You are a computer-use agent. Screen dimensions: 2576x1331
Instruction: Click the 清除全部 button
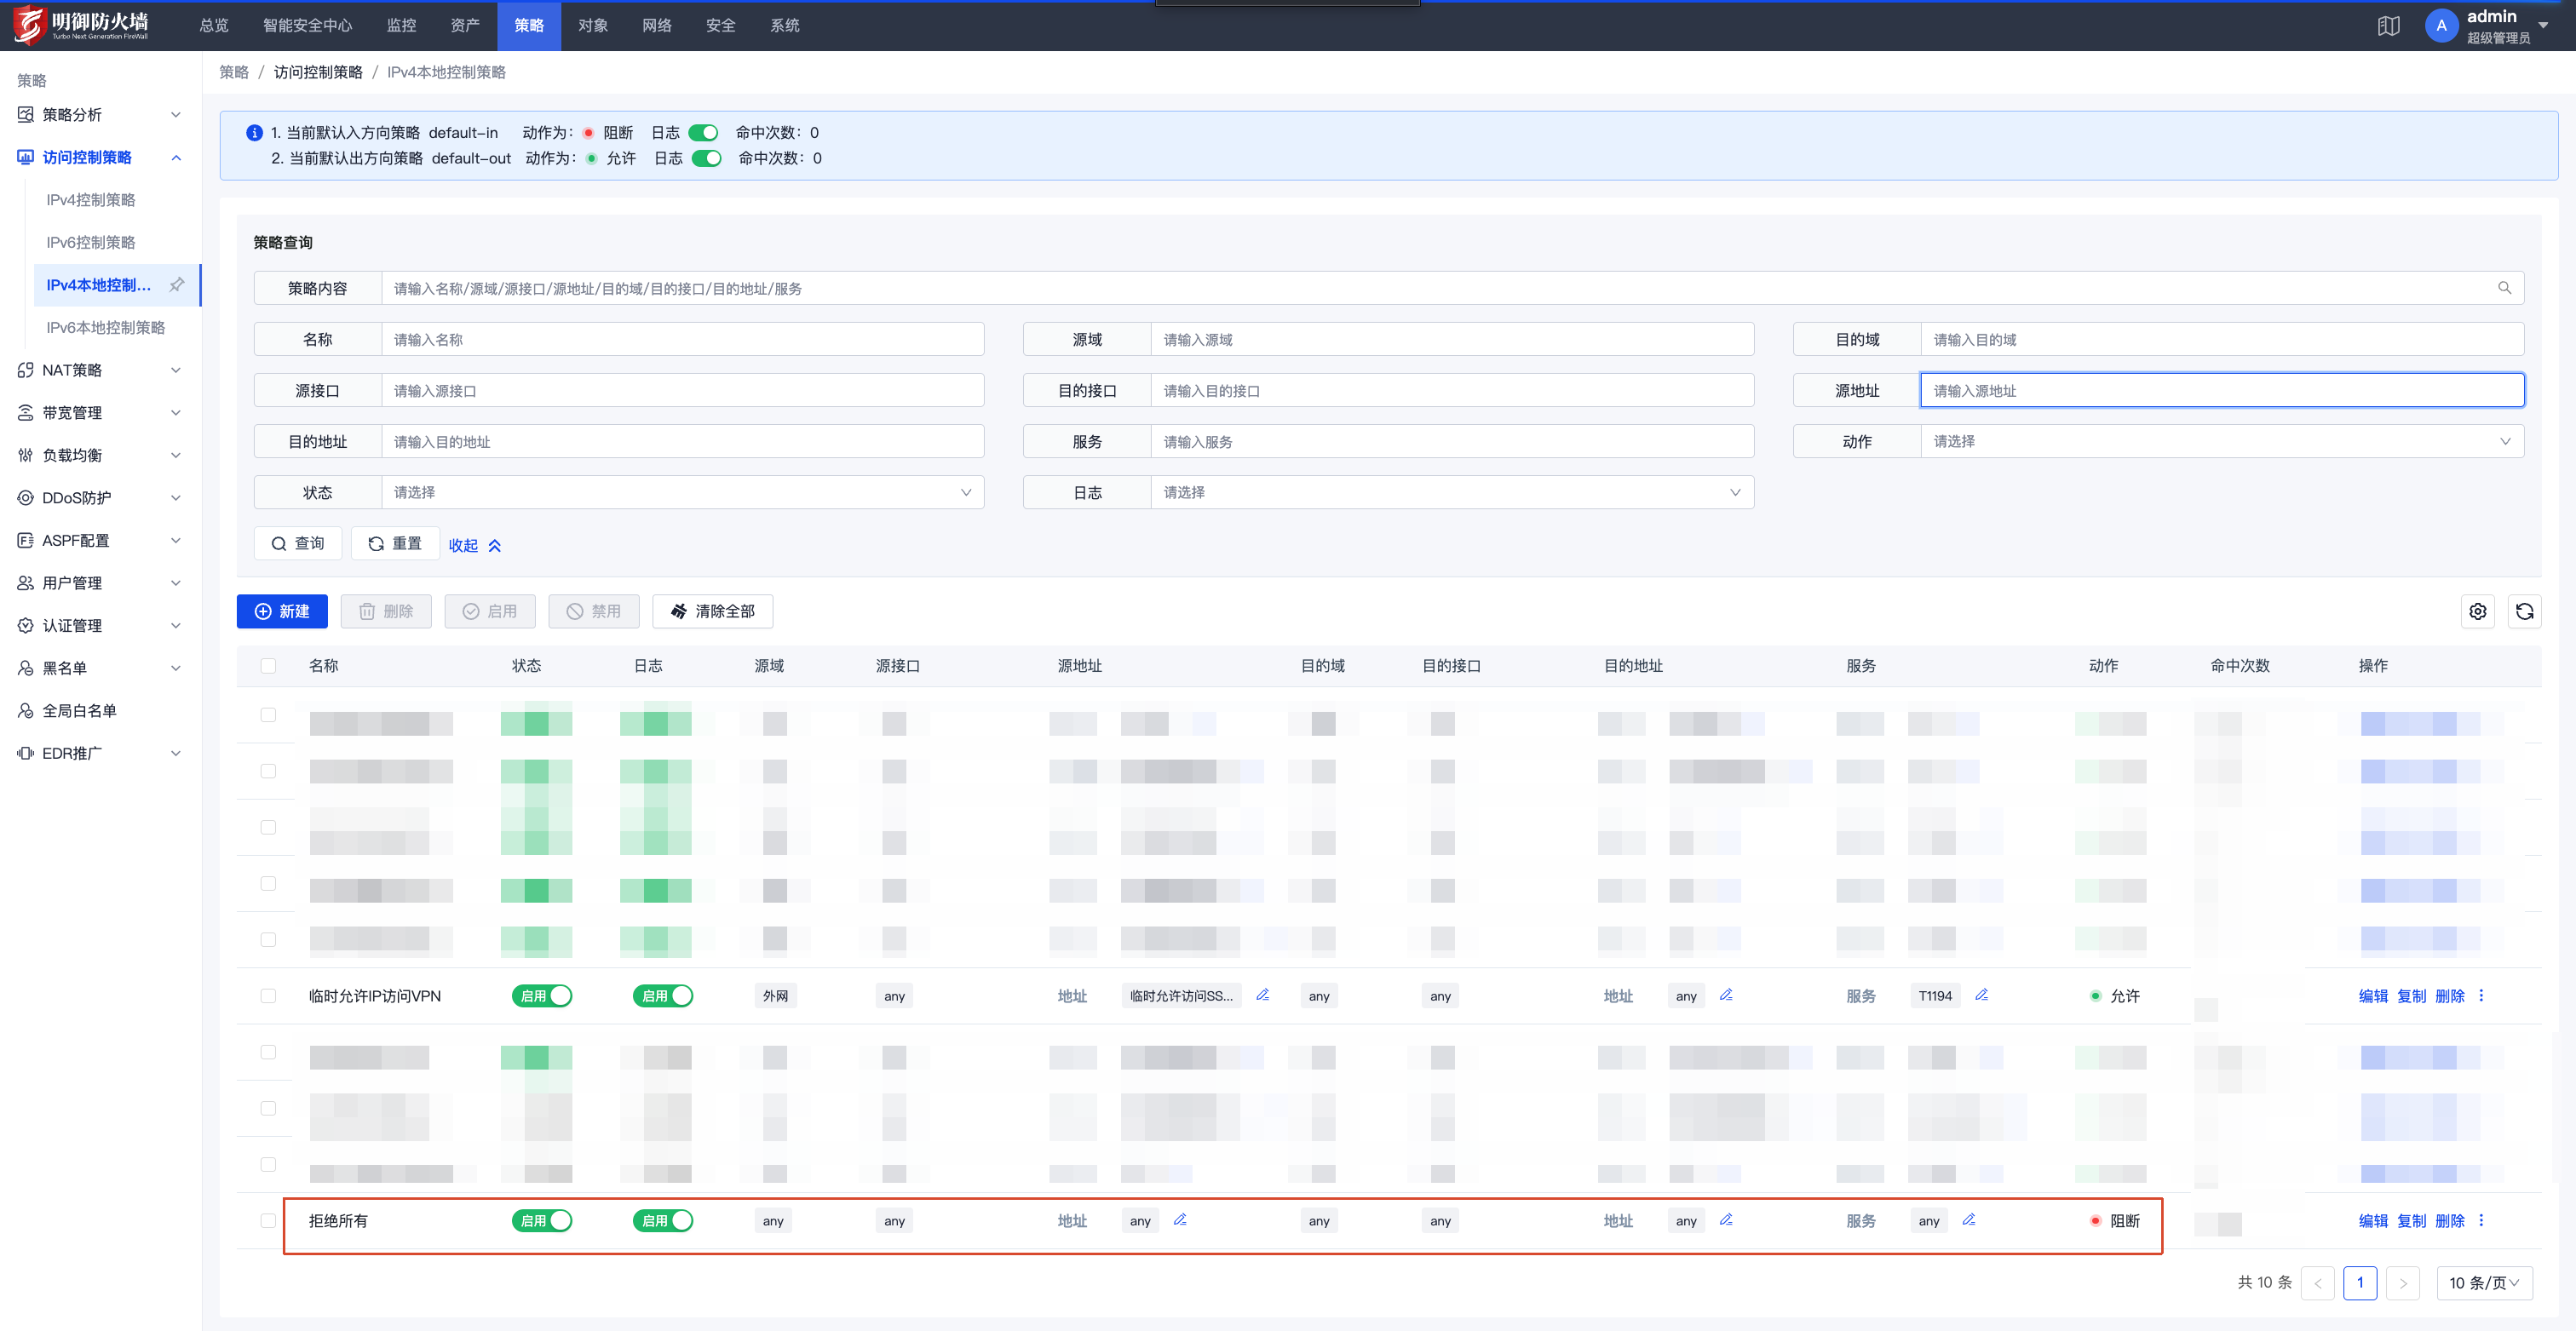(712, 611)
